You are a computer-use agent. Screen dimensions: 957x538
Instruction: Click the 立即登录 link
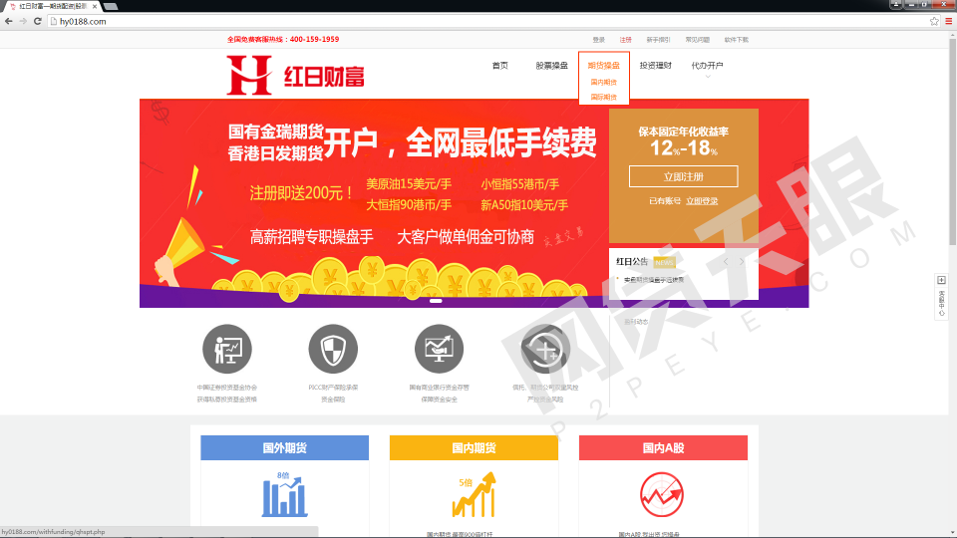(x=702, y=200)
